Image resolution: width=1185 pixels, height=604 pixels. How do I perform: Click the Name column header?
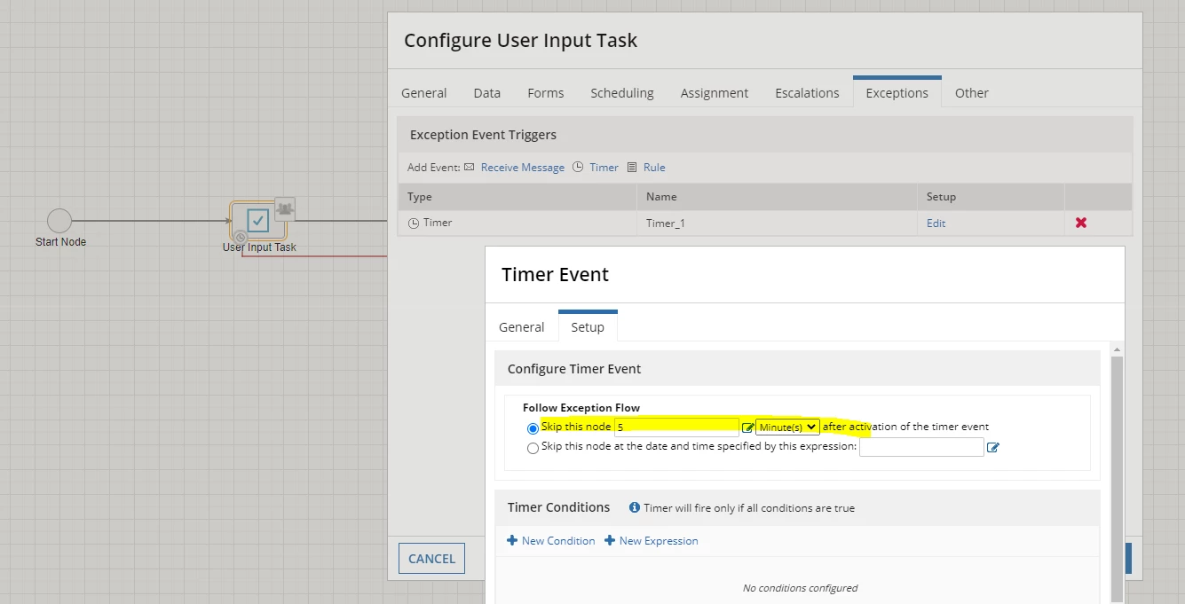(777, 197)
